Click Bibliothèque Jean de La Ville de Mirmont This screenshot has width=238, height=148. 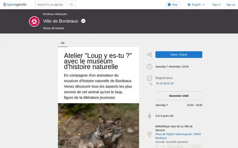click(174, 128)
